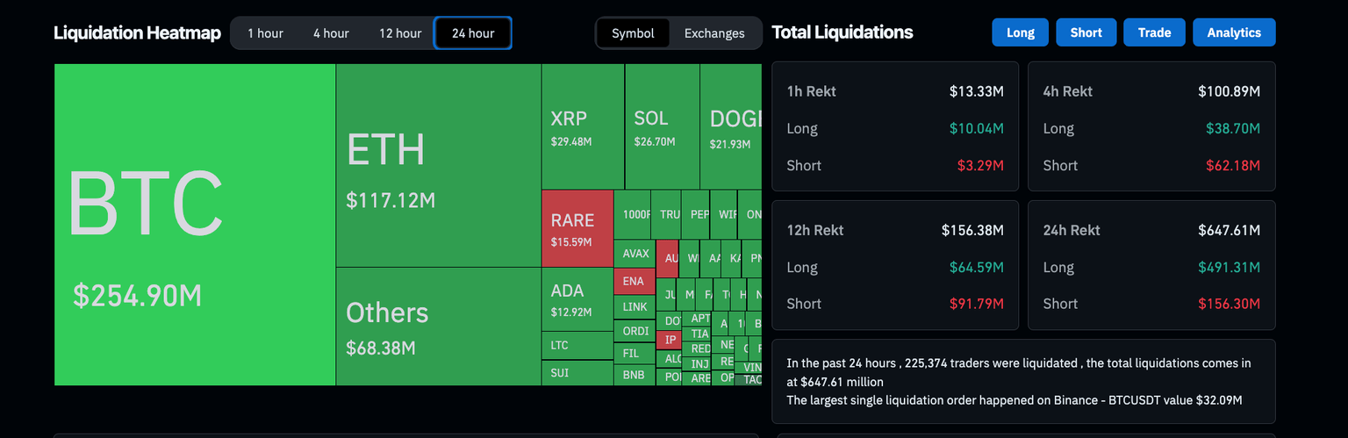The image size is (1348, 438).
Task: Click the AVAX heatmap tile
Action: pos(635,254)
